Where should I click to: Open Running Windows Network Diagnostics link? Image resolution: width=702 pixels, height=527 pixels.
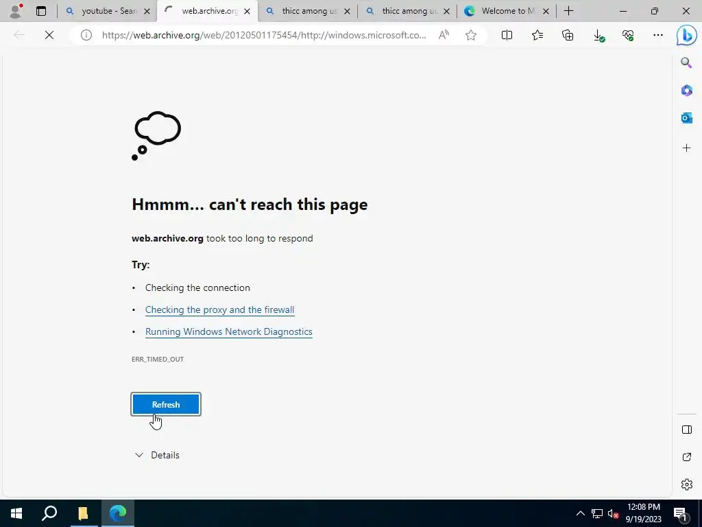click(x=229, y=331)
